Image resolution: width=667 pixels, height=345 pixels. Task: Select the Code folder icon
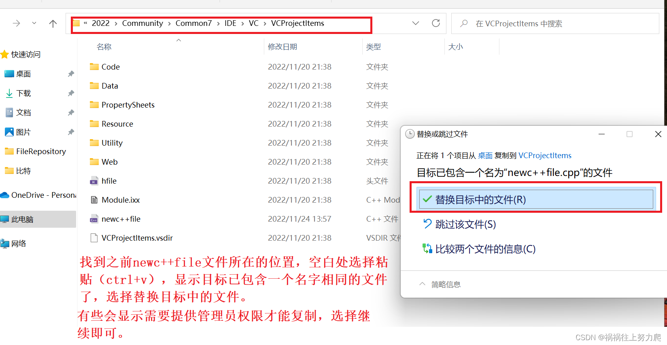pyautogui.click(x=94, y=66)
